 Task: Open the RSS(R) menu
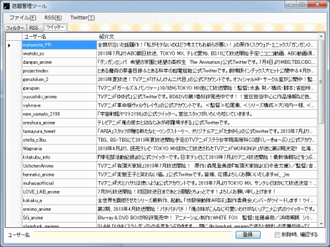point(53,18)
